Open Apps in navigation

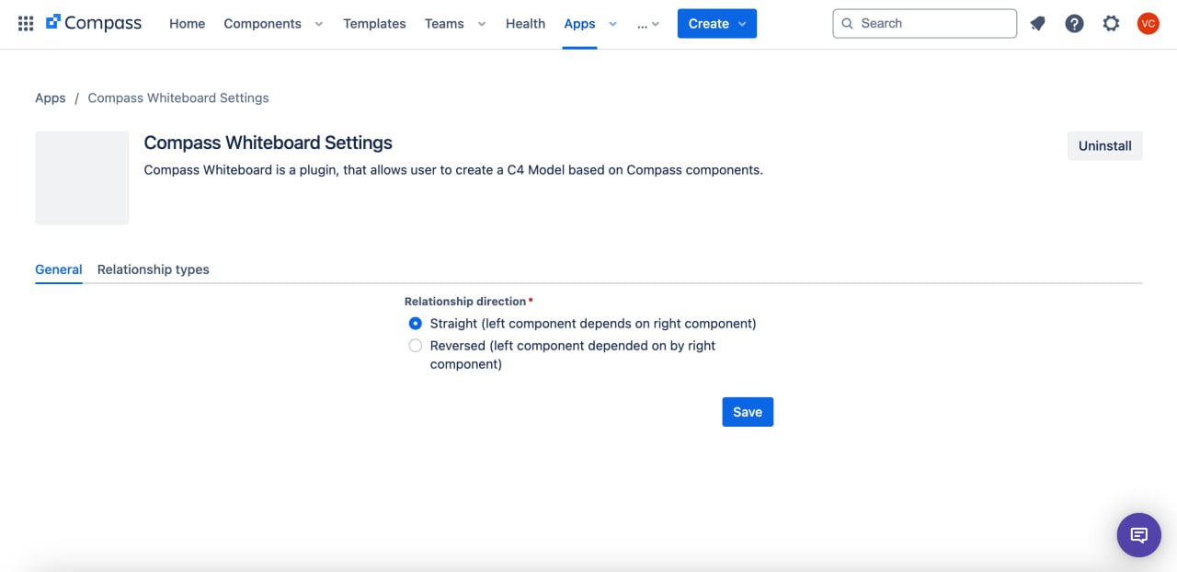(x=579, y=24)
